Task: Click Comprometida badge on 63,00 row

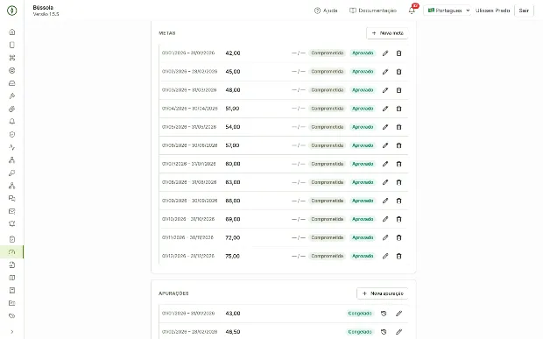Action: pos(328,182)
